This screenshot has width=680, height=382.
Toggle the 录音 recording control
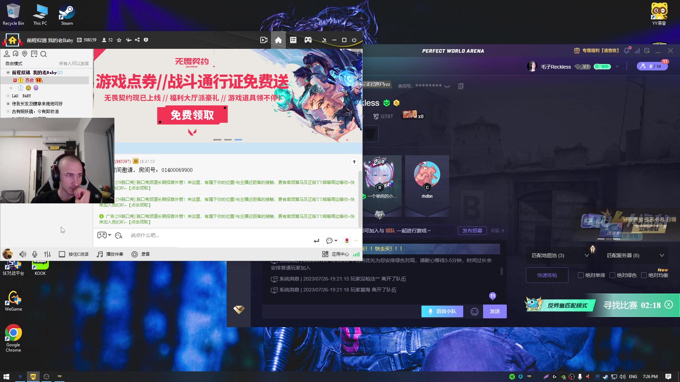click(x=141, y=254)
